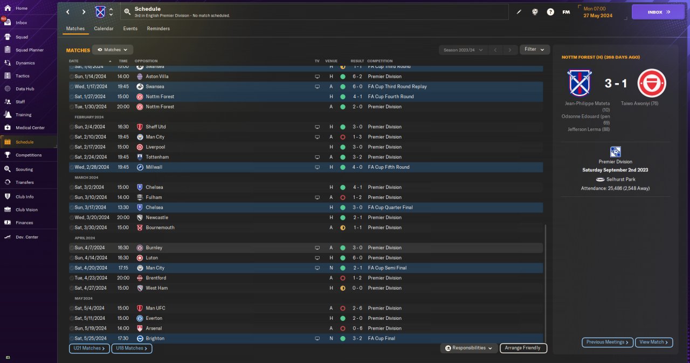690x363 pixels.
Task: Open Competitions in the sidebar
Action: pos(28,155)
